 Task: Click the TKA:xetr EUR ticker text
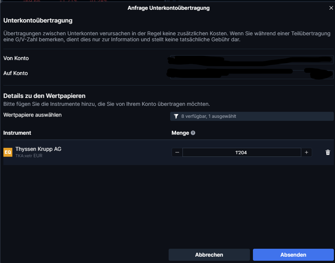click(x=29, y=156)
